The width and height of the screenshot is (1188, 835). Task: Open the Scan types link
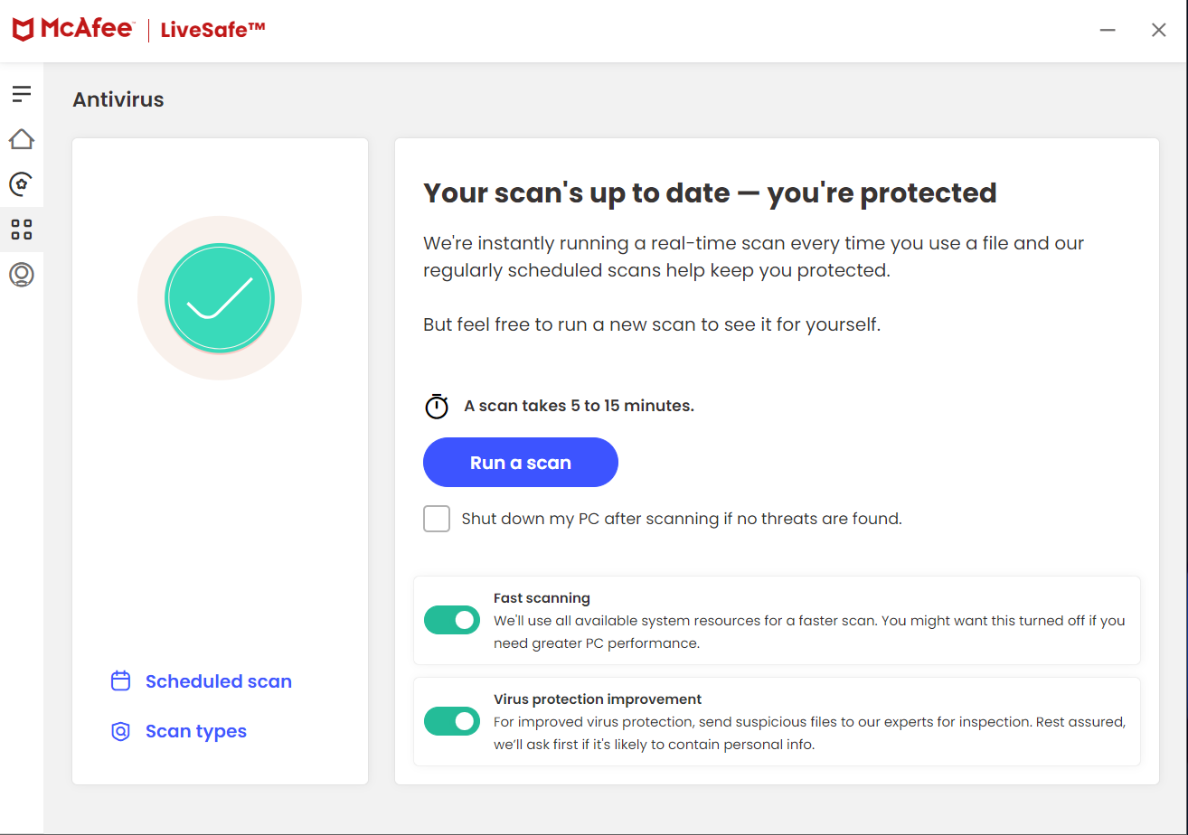(x=195, y=731)
